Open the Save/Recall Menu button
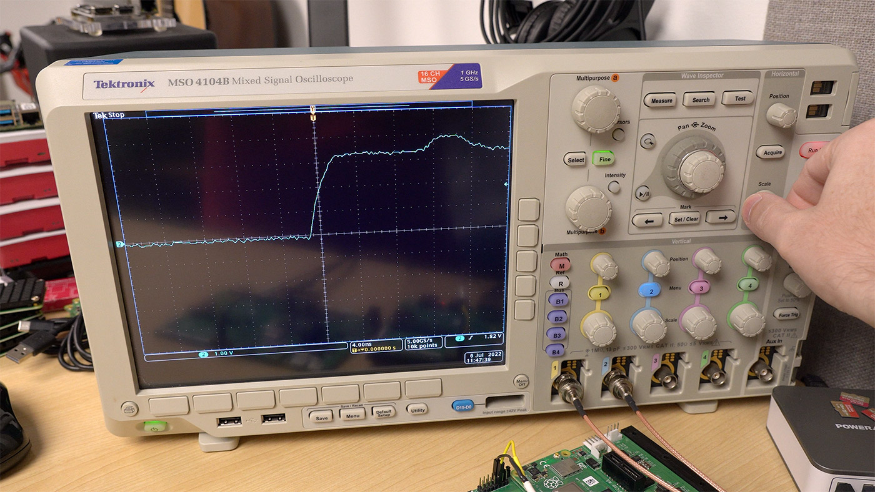The width and height of the screenshot is (875, 492). pyautogui.click(x=352, y=414)
